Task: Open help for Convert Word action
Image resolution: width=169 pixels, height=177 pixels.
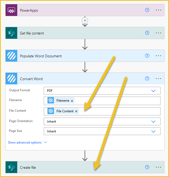Action: click(x=147, y=79)
